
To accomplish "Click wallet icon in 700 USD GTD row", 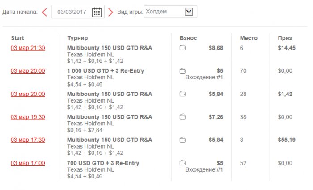I will [182, 163].
